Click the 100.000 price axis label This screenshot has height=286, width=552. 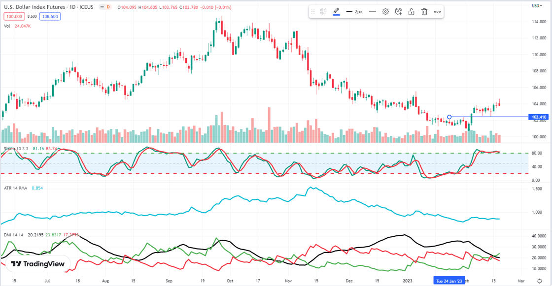(539, 137)
